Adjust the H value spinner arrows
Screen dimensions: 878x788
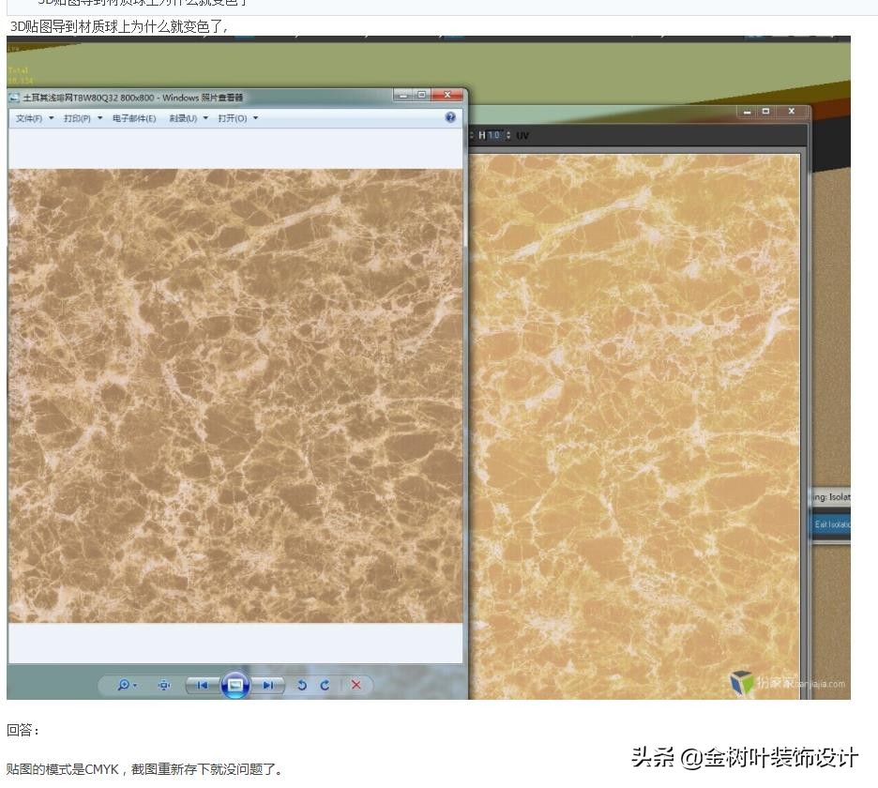[508, 136]
